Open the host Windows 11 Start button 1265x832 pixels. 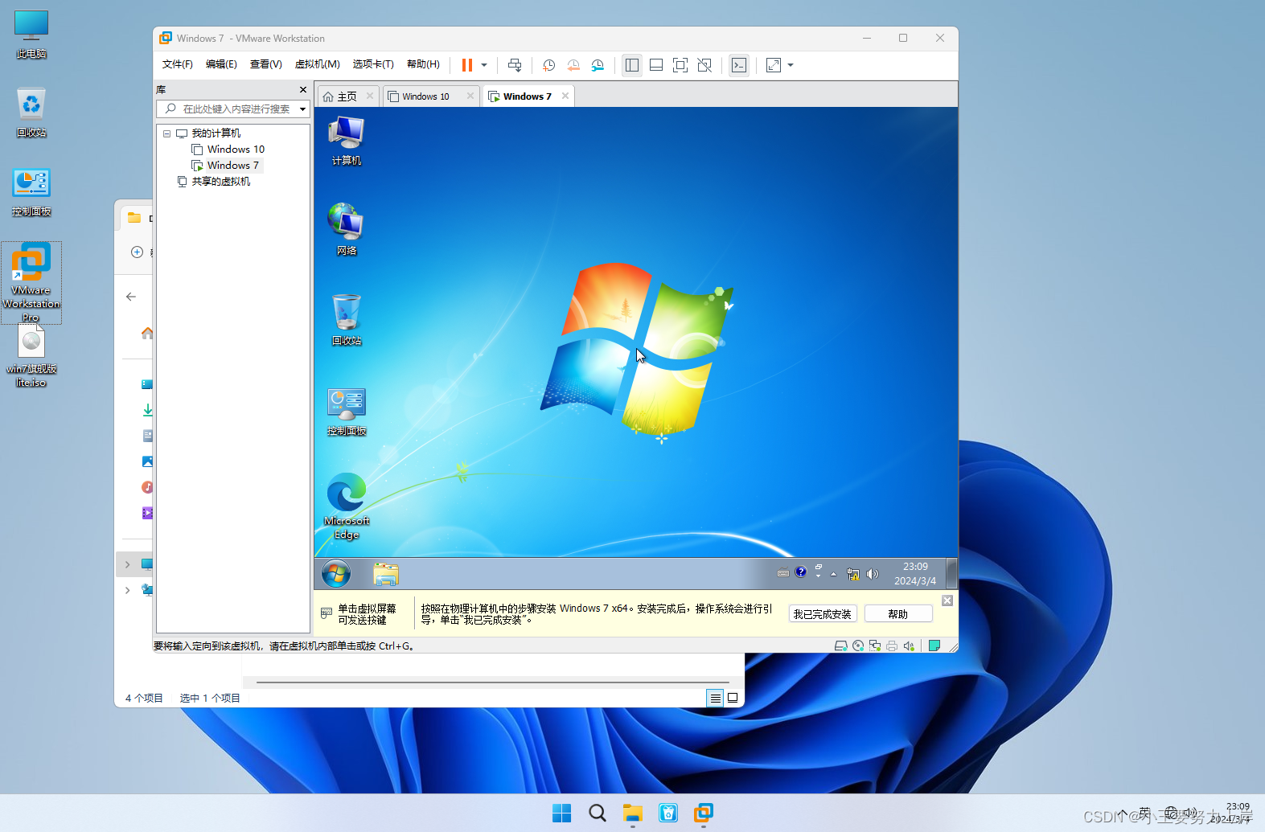(x=562, y=813)
